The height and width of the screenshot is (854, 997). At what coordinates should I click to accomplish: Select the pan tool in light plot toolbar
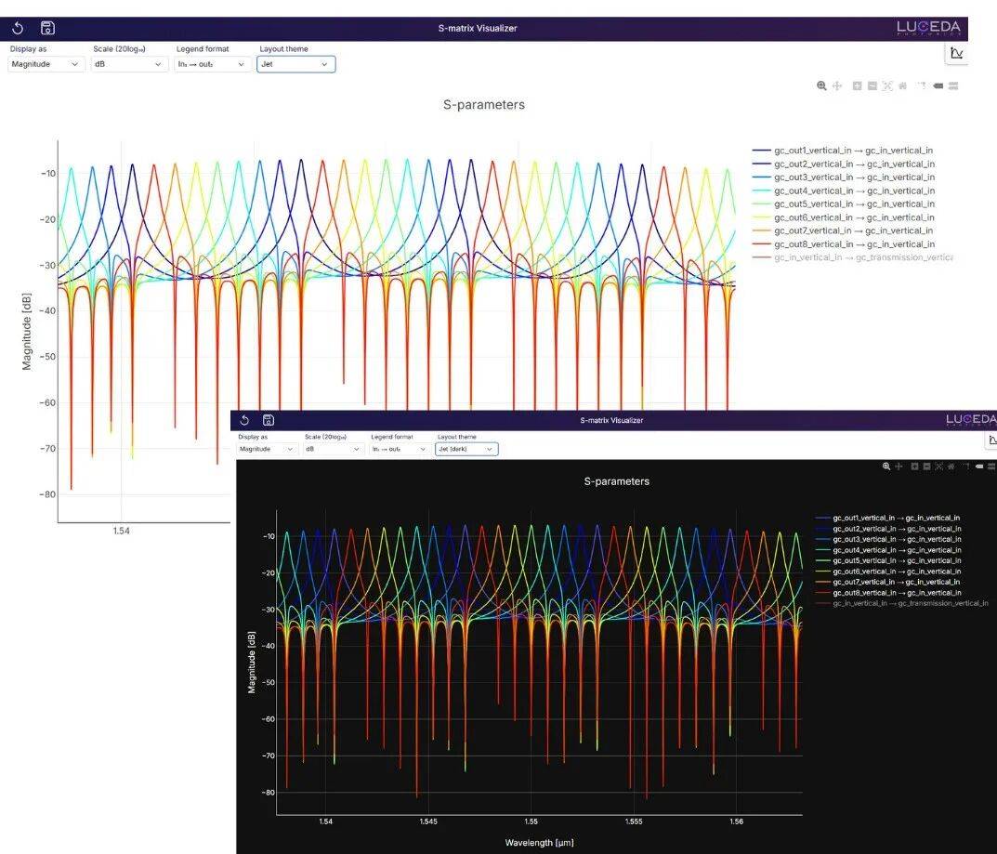click(x=836, y=85)
